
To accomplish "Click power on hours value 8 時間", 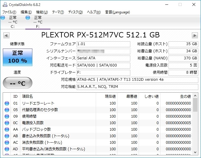I will coord(183,73).
